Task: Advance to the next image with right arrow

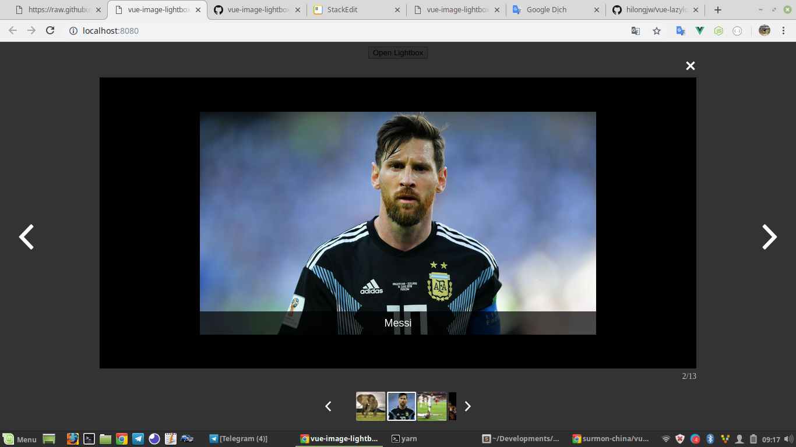Action: point(770,237)
